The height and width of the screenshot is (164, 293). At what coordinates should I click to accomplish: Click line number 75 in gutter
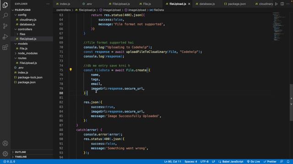[61, 70]
